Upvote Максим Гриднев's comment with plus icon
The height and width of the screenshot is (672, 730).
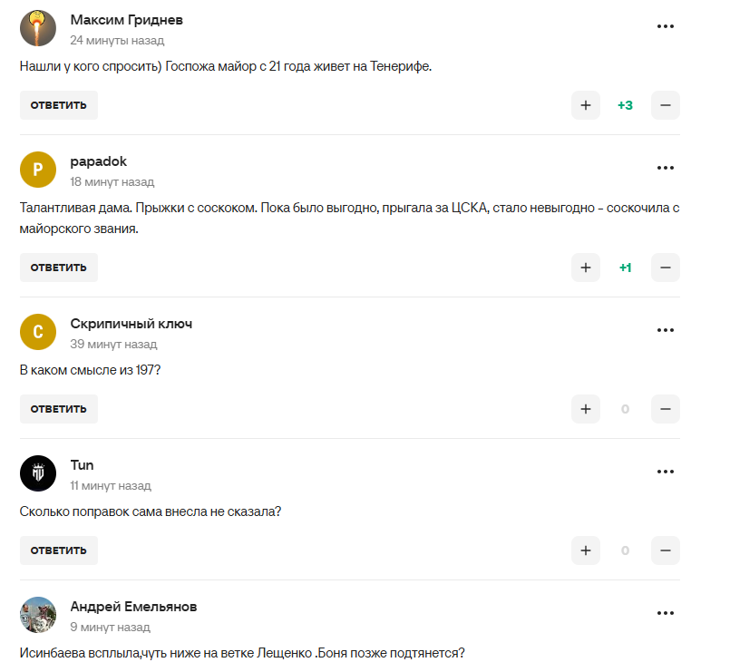pyautogui.click(x=585, y=105)
